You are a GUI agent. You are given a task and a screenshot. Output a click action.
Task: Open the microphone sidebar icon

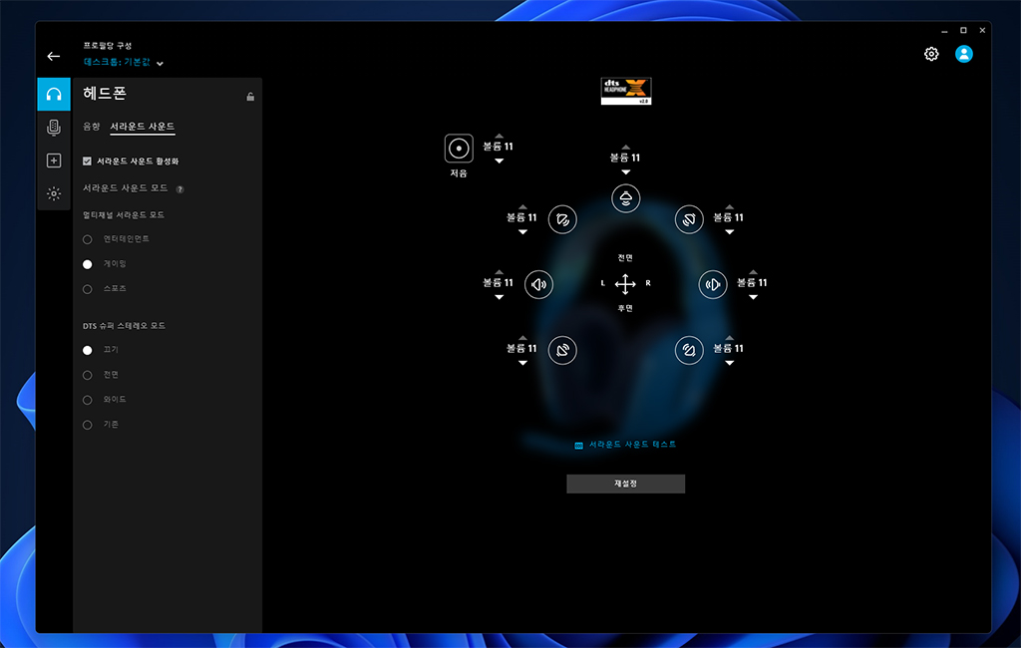(54, 127)
